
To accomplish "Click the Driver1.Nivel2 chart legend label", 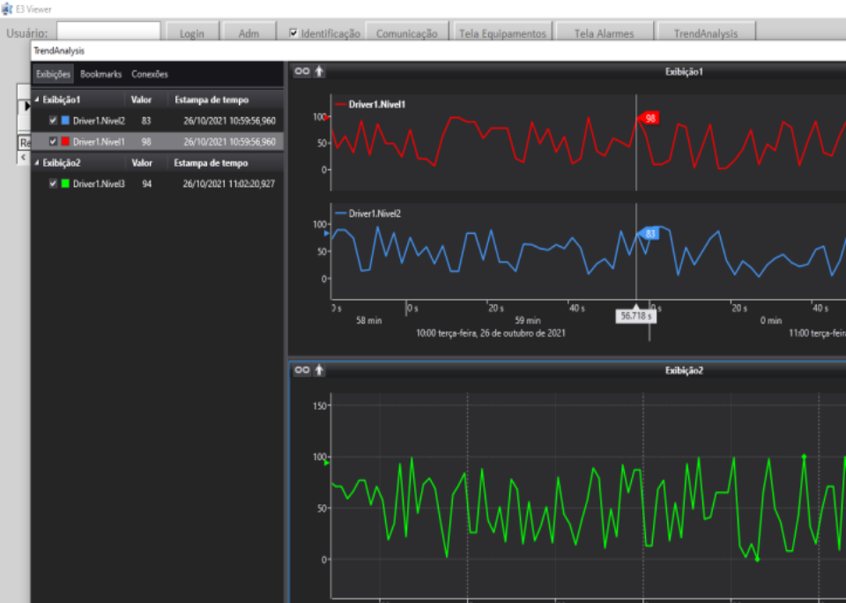I will (x=375, y=213).
